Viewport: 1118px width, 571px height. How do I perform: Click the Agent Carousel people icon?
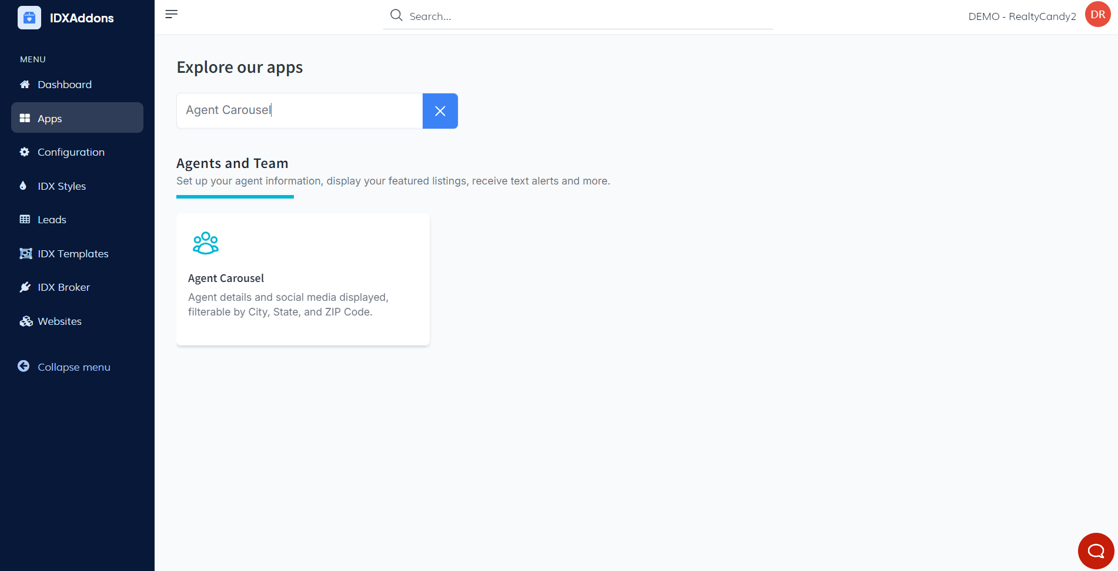205,243
